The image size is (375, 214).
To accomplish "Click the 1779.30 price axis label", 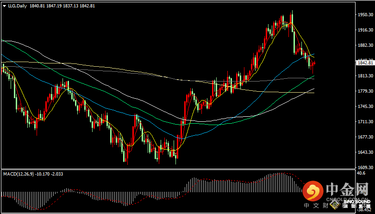I will coord(365,91).
